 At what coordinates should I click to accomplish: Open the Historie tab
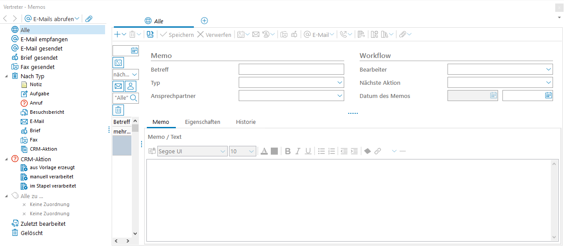tap(246, 122)
